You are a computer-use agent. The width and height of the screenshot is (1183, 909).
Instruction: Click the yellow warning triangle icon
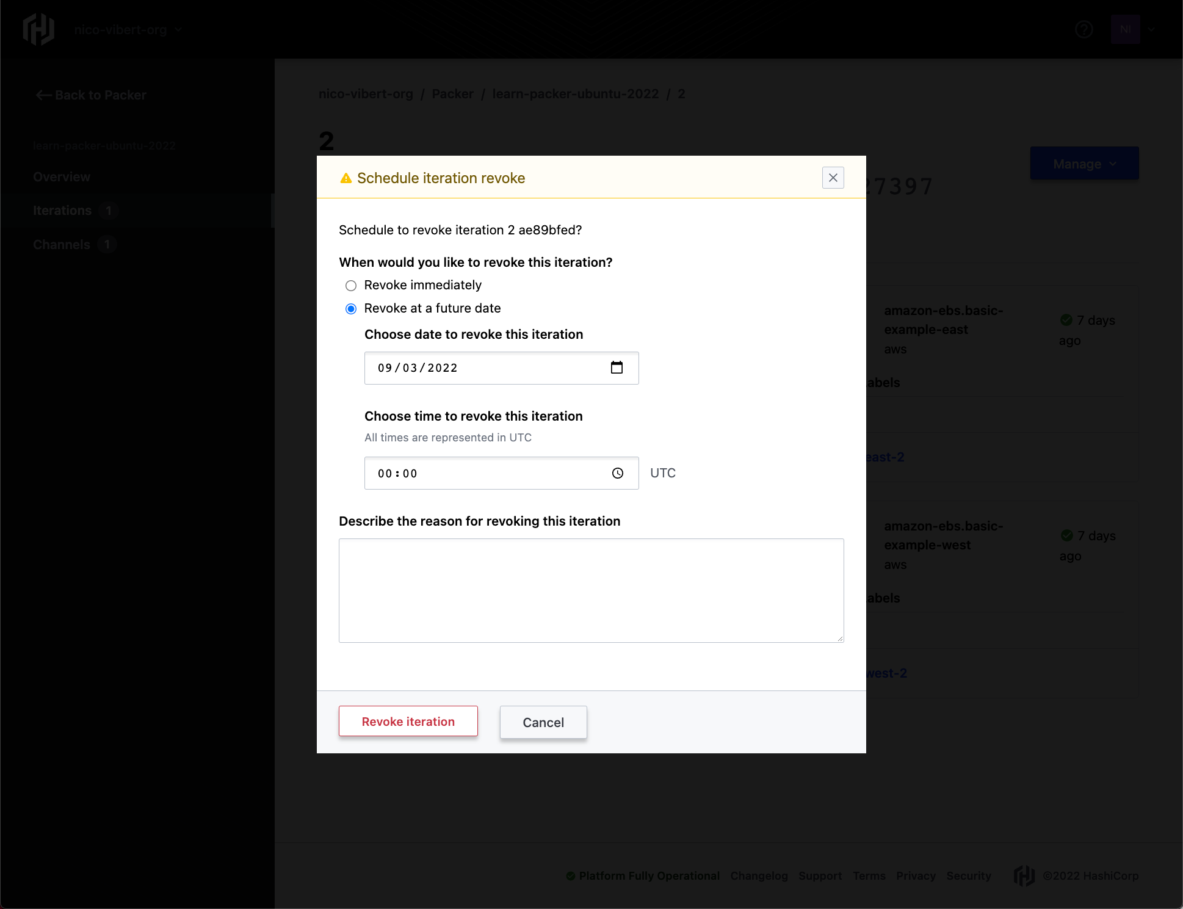[x=345, y=178]
